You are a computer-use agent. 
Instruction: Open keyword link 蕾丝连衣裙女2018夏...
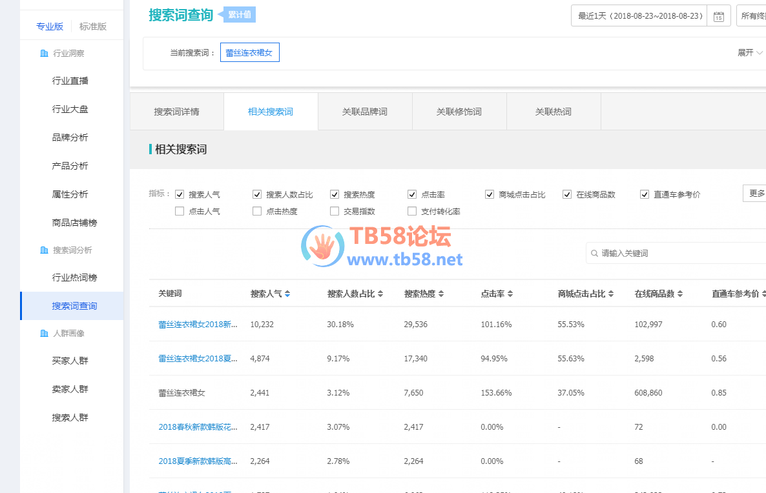pos(198,358)
